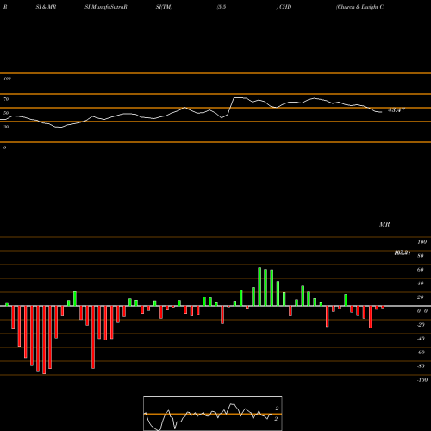Image resolution: width=431 pixels, height=431 pixels.
Task: Click the "100" MR axis label
Action: point(422,242)
